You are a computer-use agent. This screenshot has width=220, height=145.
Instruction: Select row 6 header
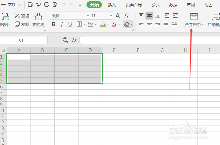point(3,86)
